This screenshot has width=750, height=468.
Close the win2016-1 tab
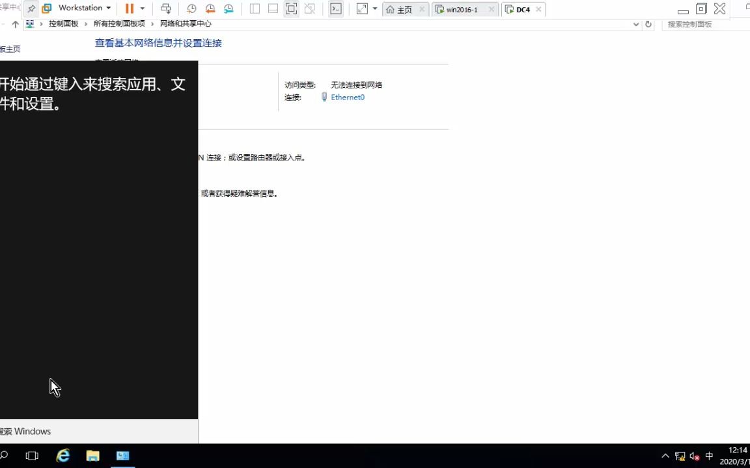492,9
